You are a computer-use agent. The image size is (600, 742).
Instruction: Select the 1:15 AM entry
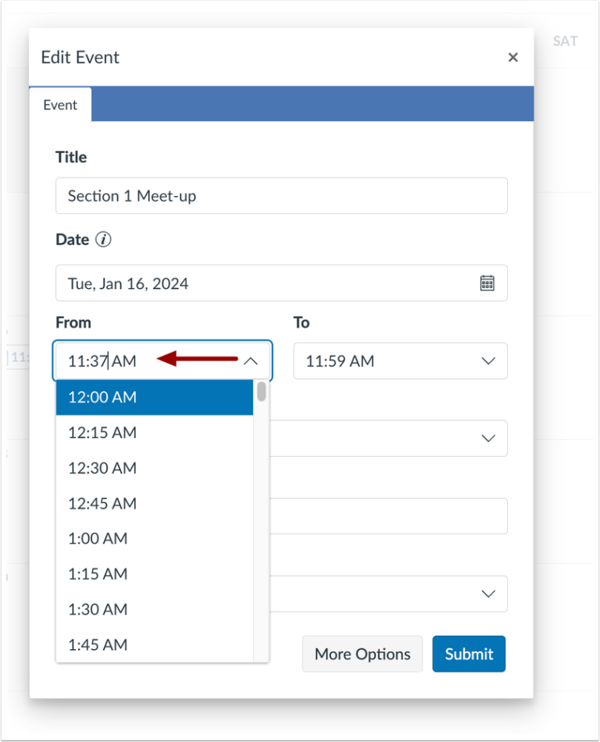pos(155,574)
